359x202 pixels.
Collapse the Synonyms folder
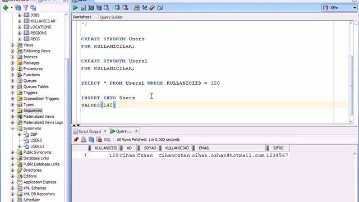coord(12,128)
